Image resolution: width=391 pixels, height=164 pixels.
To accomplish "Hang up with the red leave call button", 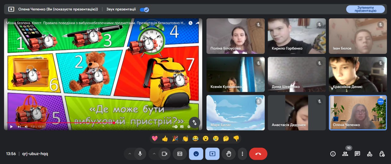I will tap(258, 154).
